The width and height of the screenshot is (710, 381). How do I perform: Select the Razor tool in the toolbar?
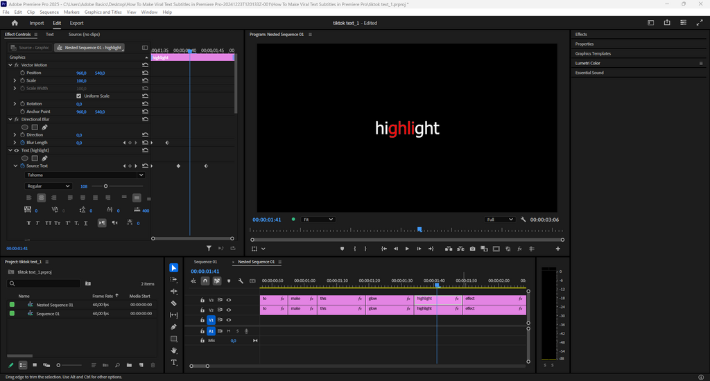(x=173, y=303)
